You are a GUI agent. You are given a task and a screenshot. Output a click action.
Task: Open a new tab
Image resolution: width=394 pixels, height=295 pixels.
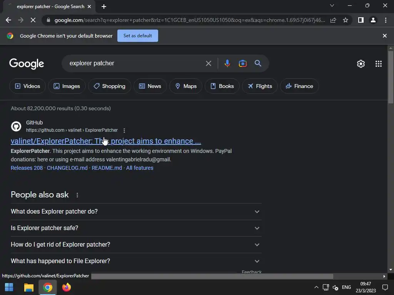[x=104, y=7]
